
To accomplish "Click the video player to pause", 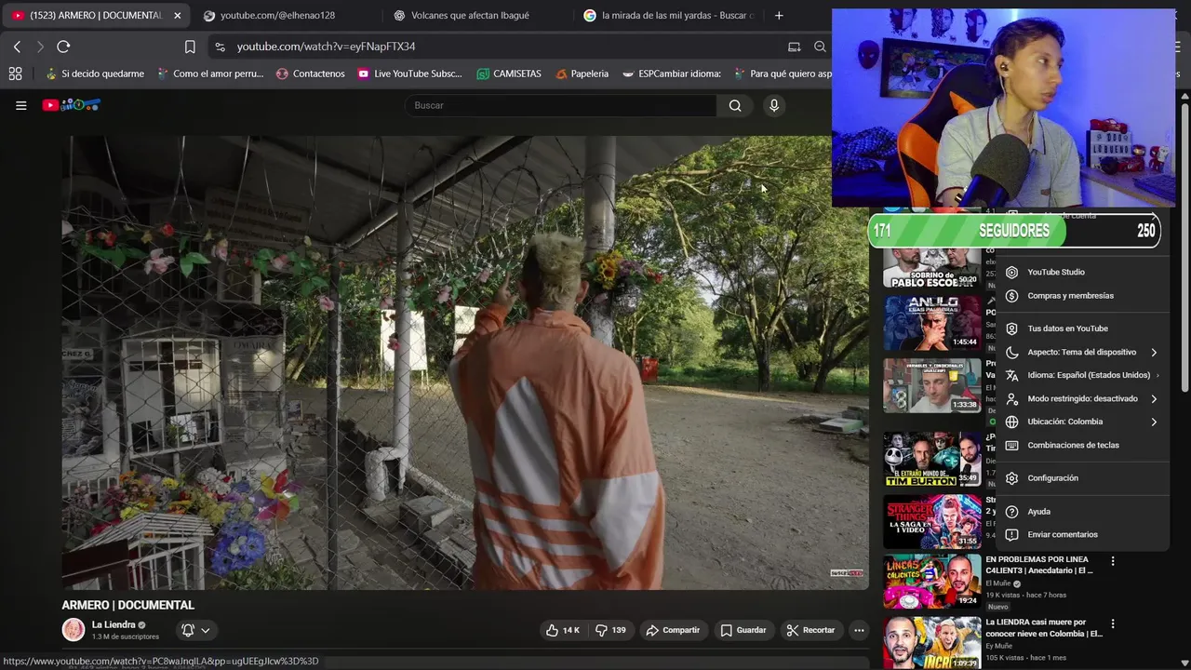I will 465,363.
